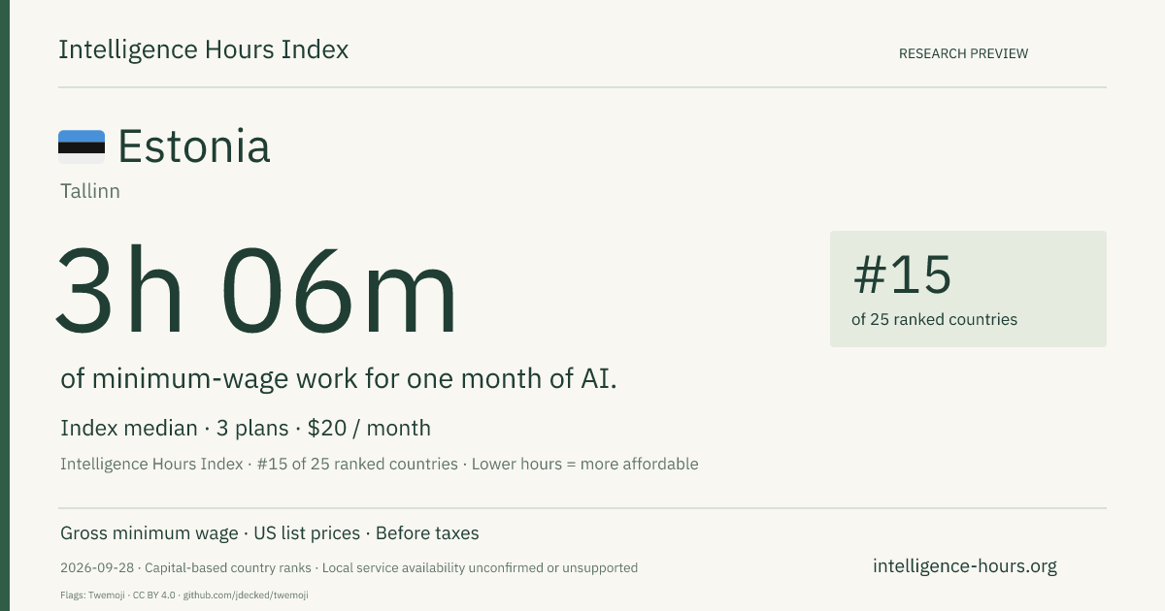1165x611 pixels.
Task: Select the Estonia country heading
Action: pyautogui.click(x=193, y=146)
